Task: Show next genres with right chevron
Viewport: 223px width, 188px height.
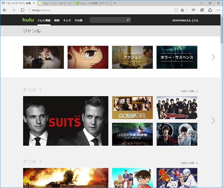Action: [213, 57]
